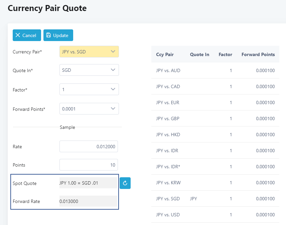
Task: Click the Spot Quote read-only field
Action: 88,183
